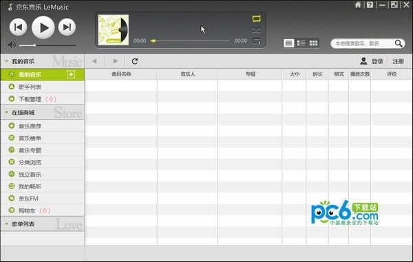Open 京东FM radio
This screenshot has width=413, height=262.
tap(43, 198)
